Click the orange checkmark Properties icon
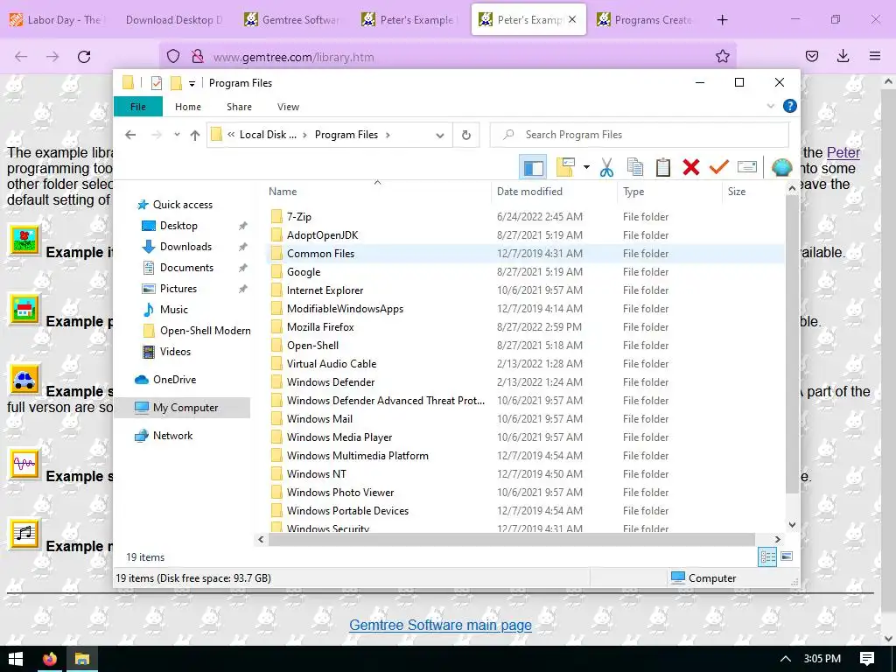896x672 pixels. (719, 167)
